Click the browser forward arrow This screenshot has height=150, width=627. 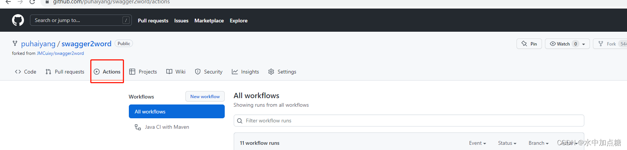[x=20, y=2]
